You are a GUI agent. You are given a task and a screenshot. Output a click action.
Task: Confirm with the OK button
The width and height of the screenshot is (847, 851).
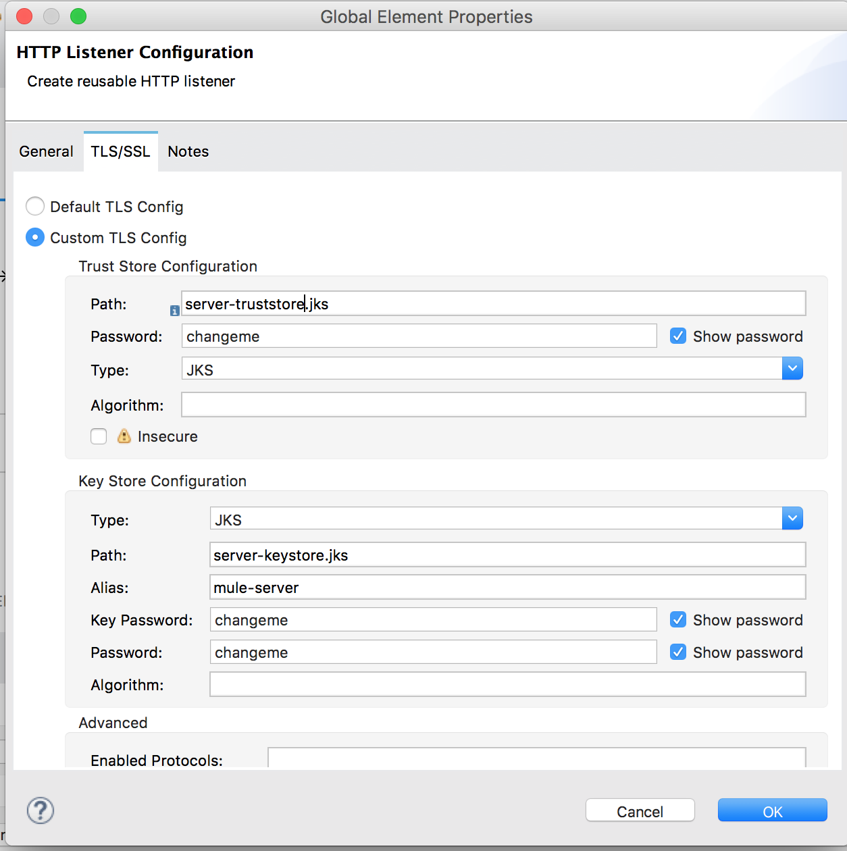pyautogui.click(x=772, y=810)
